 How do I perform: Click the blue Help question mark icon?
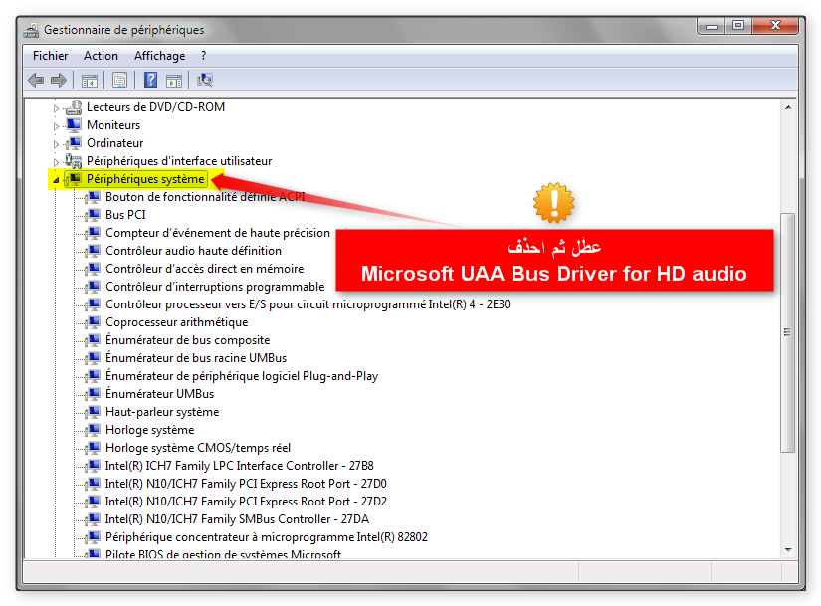[151, 80]
